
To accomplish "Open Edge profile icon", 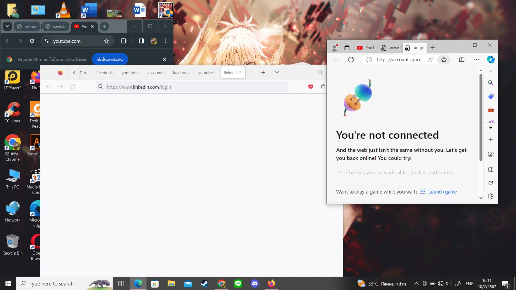I will (x=334, y=48).
